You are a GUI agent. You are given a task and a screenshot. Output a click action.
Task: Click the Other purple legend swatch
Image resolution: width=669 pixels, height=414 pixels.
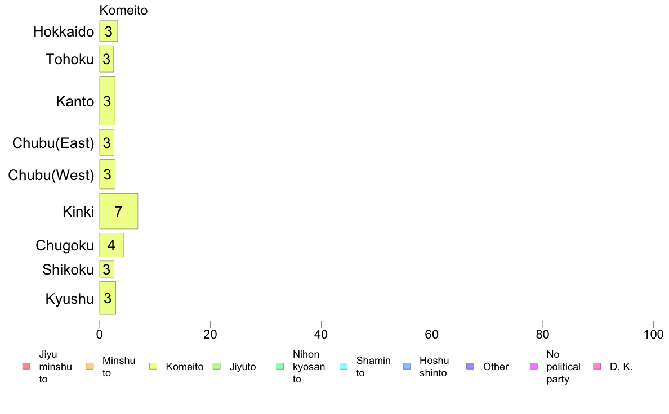tap(470, 366)
